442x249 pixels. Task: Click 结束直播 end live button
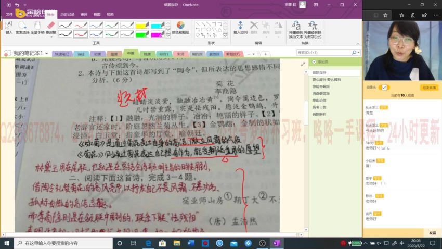click(x=429, y=88)
